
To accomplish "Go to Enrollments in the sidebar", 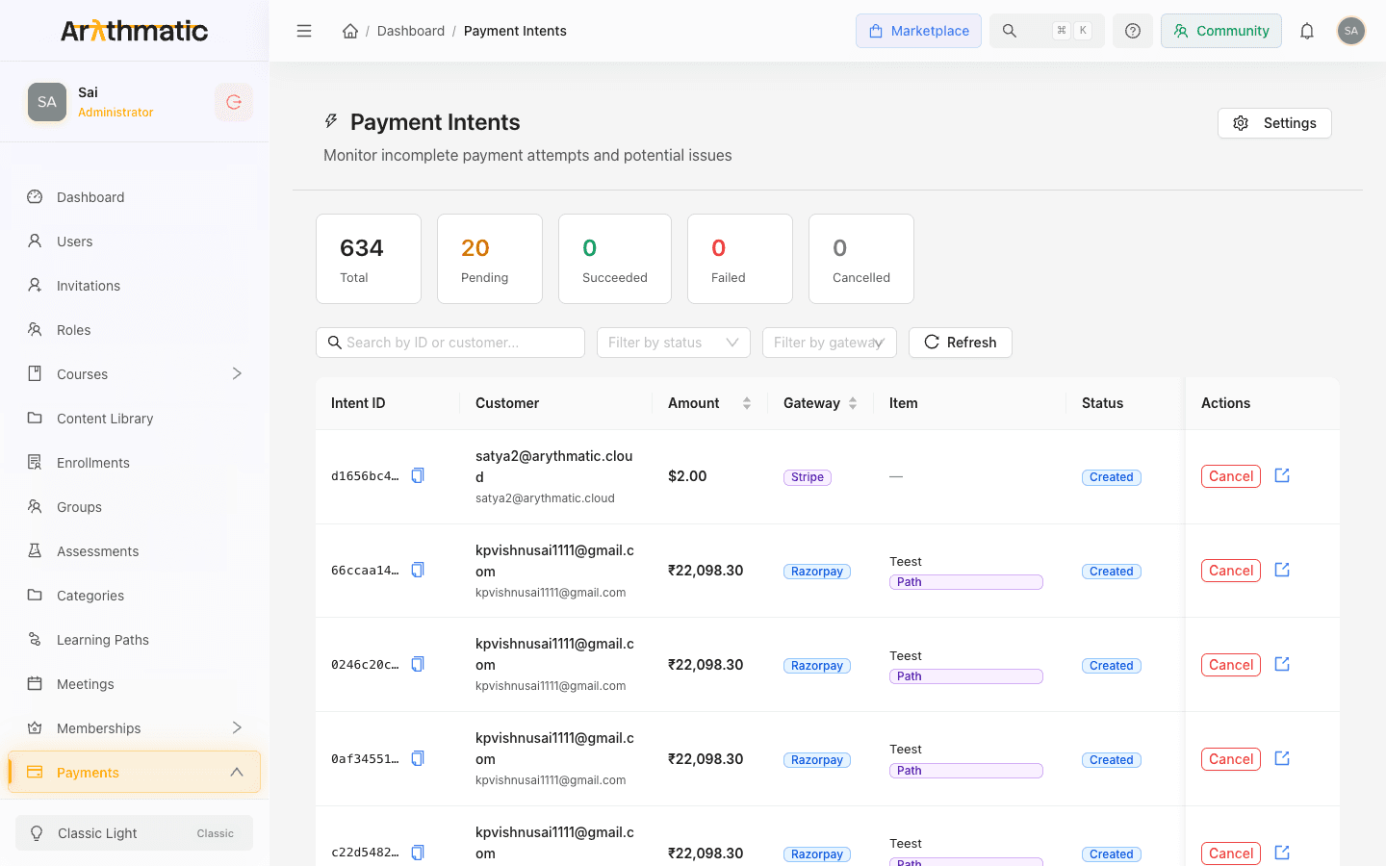I will 135,463.
